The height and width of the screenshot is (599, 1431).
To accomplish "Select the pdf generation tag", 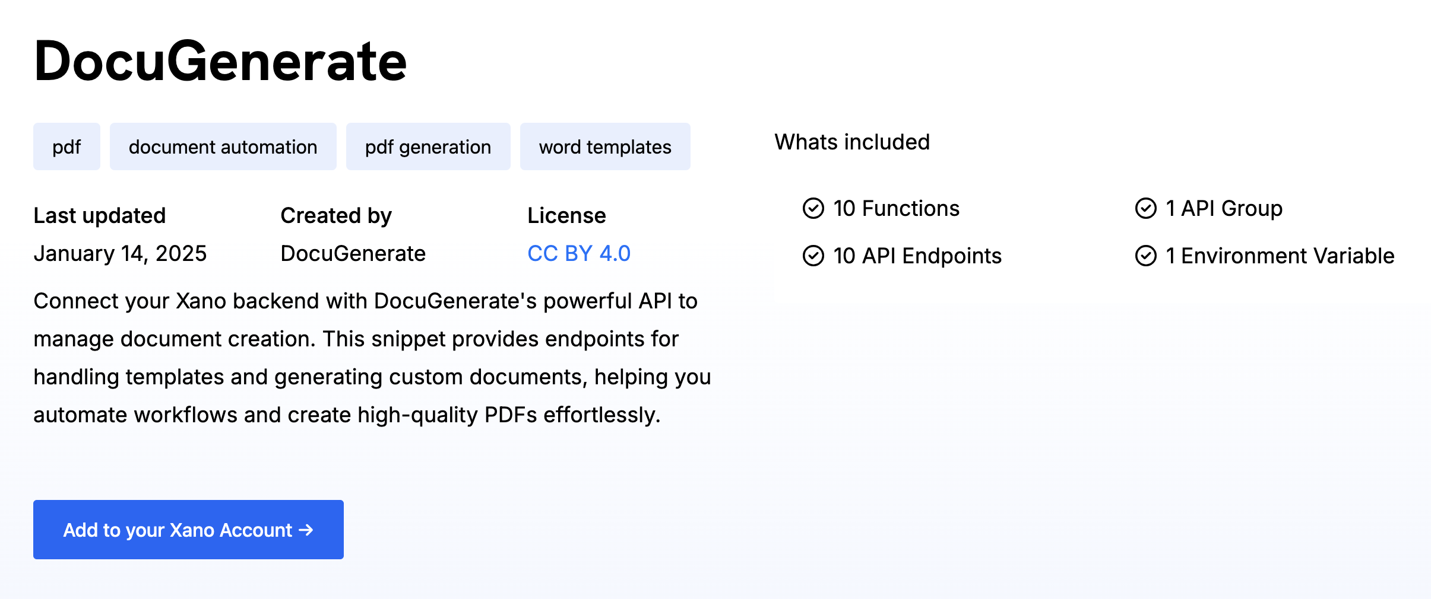I will click(x=428, y=146).
